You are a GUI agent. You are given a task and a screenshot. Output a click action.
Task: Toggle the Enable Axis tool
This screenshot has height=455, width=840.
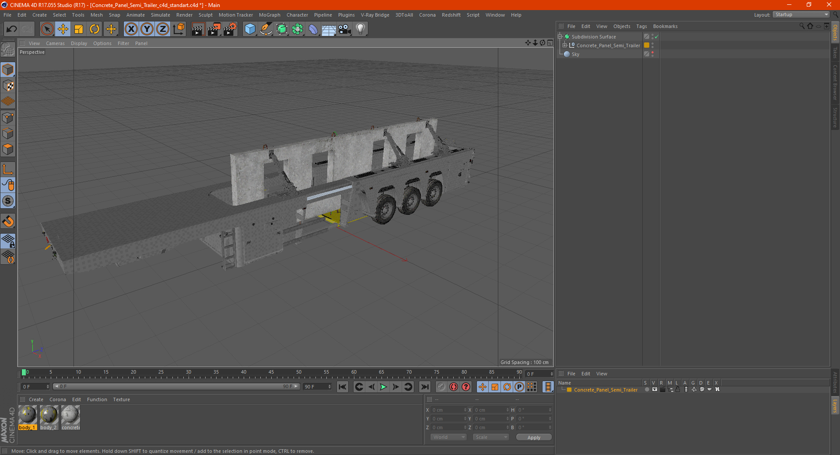(x=8, y=169)
